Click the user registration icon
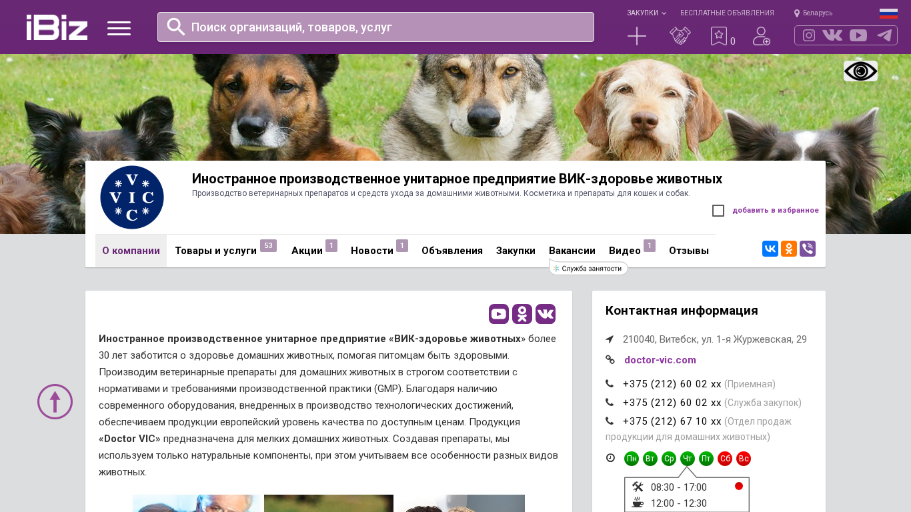Viewport: 911px width, 512px height. 762,36
